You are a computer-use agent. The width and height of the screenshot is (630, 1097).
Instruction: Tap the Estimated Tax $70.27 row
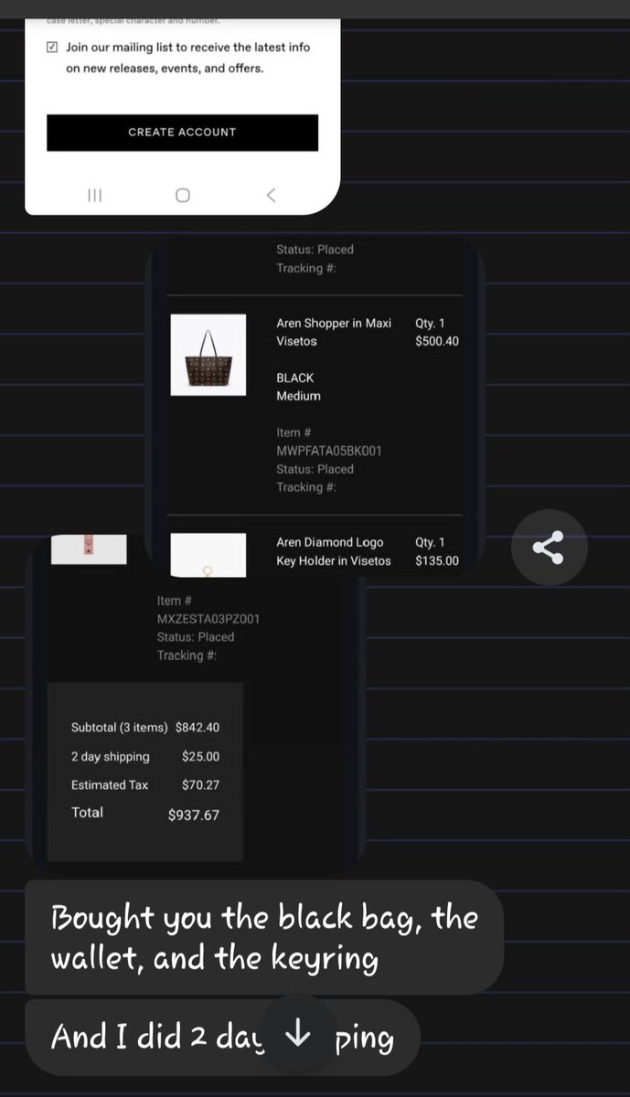tap(145, 784)
